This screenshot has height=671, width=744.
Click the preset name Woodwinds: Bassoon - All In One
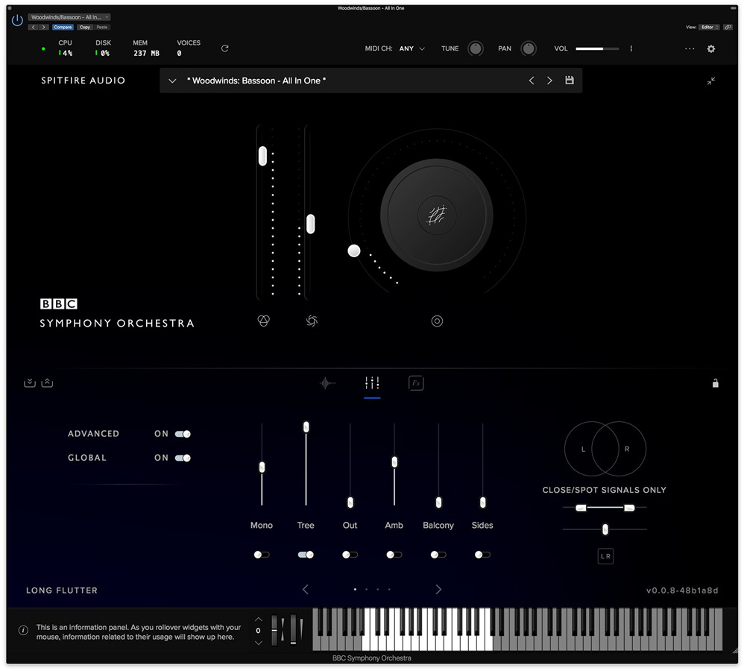pyautogui.click(x=256, y=81)
